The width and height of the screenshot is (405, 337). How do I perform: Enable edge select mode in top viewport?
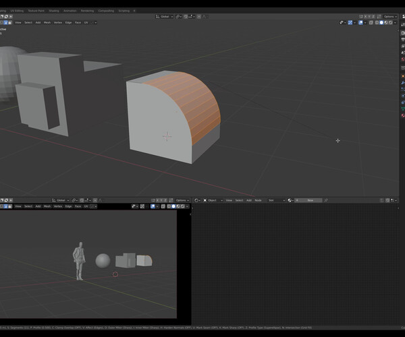pos(5,23)
